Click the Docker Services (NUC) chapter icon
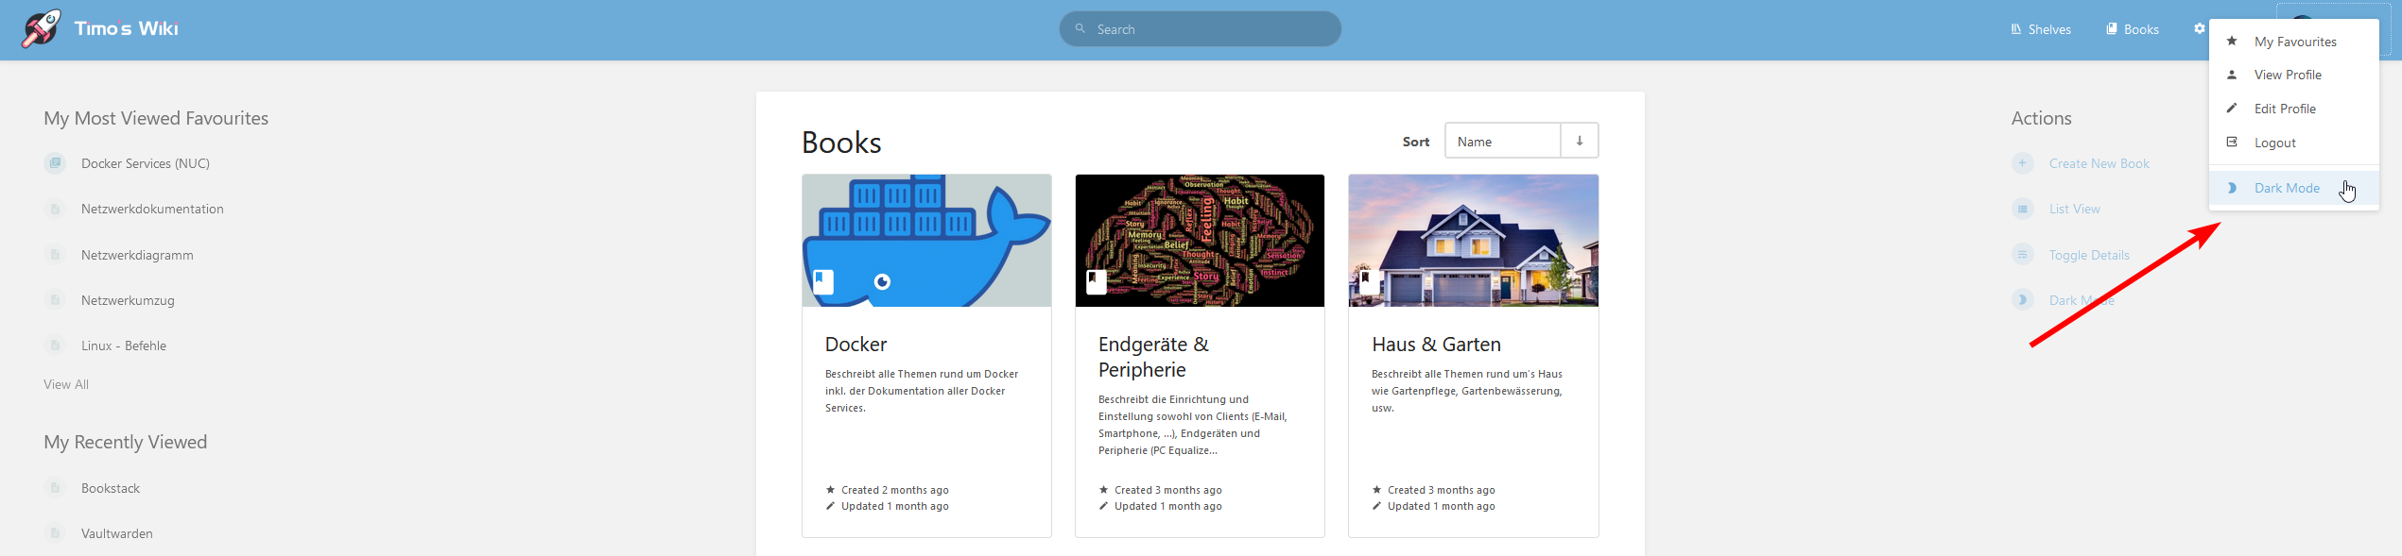 pos(55,163)
